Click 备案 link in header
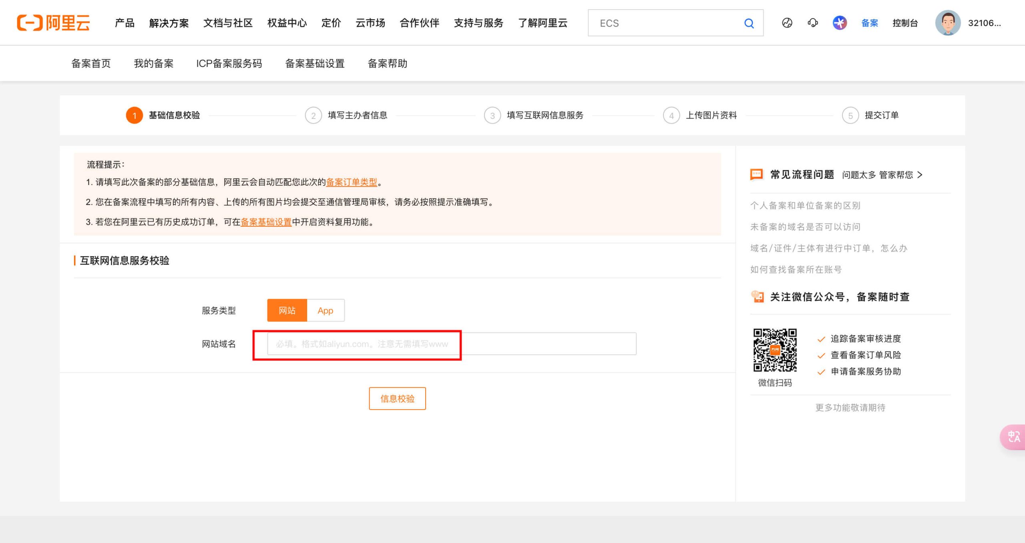This screenshot has height=543, width=1025. point(870,23)
